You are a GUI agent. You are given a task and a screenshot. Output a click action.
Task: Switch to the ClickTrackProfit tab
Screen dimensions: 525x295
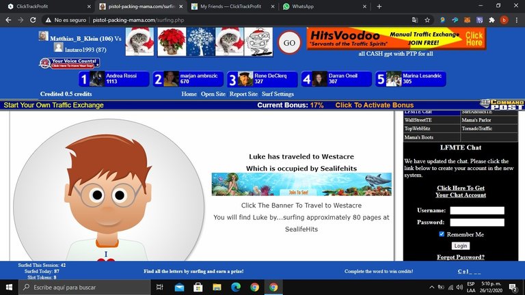tap(49, 6)
